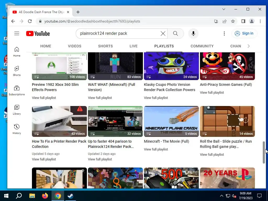
Task: Open History in the left sidebar
Action: tap(17, 129)
